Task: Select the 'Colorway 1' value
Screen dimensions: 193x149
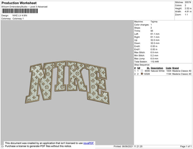Action: [x=18, y=19]
